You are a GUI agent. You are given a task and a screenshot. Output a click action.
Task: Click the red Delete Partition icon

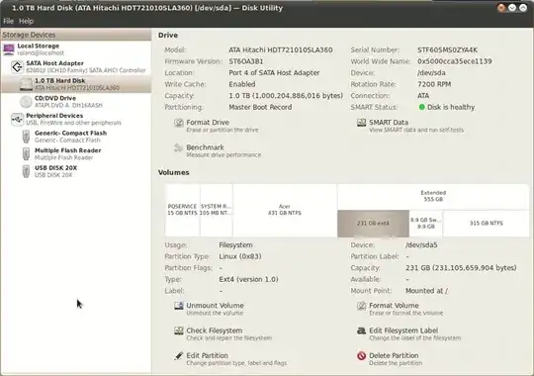pos(361,356)
